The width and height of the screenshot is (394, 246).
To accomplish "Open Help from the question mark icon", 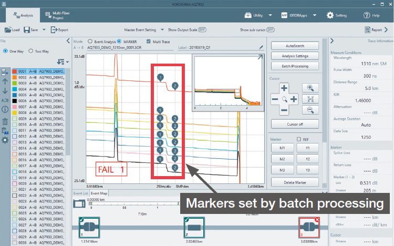I will [x=368, y=15].
